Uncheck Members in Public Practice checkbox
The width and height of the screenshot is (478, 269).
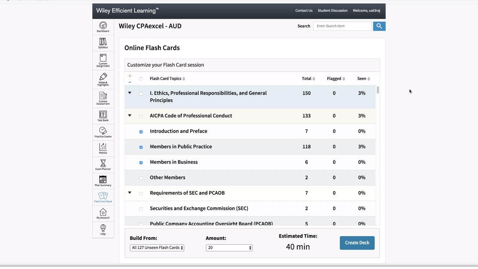pyautogui.click(x=141, y=147)
